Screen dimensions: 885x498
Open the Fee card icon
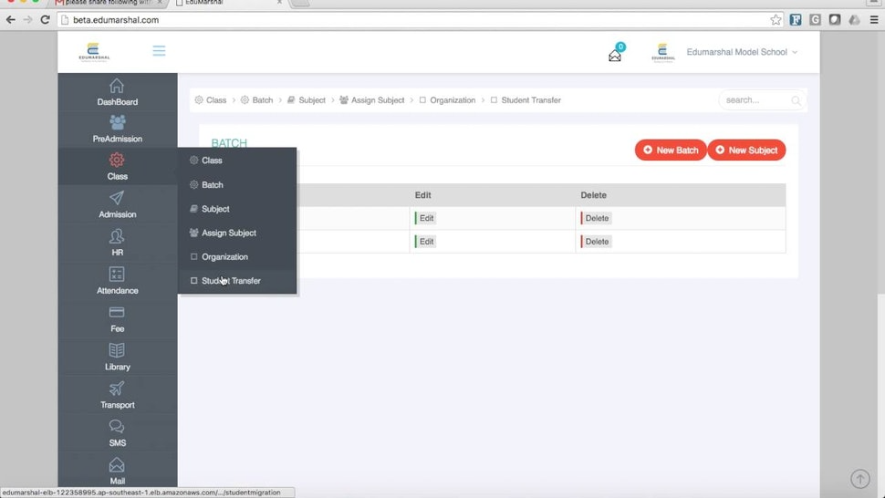coord(117,312)
